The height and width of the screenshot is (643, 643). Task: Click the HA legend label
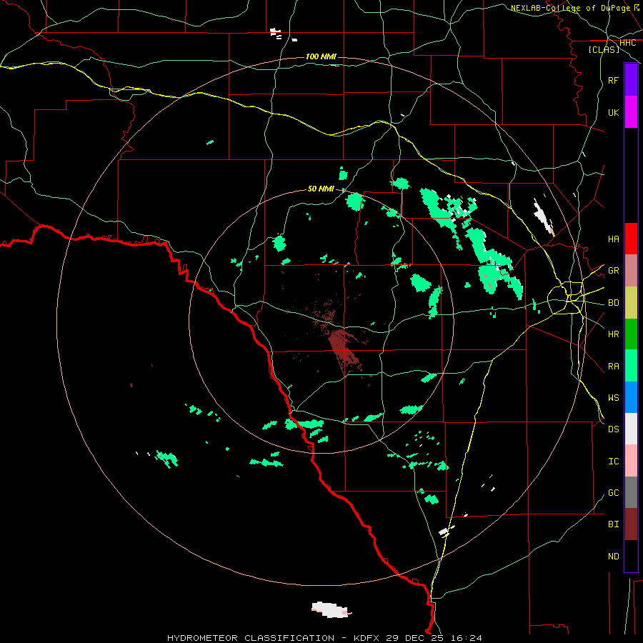(x=613, y=239)
